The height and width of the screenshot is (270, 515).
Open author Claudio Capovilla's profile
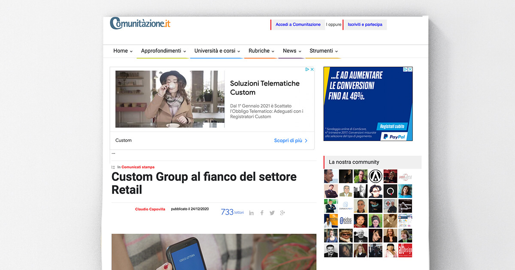point(150,209)
